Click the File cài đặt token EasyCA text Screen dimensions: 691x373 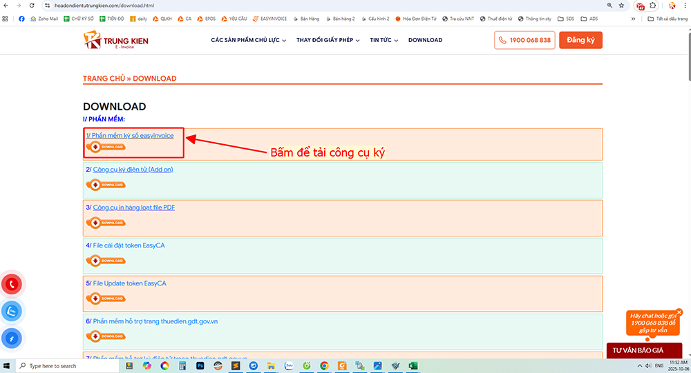129,245
